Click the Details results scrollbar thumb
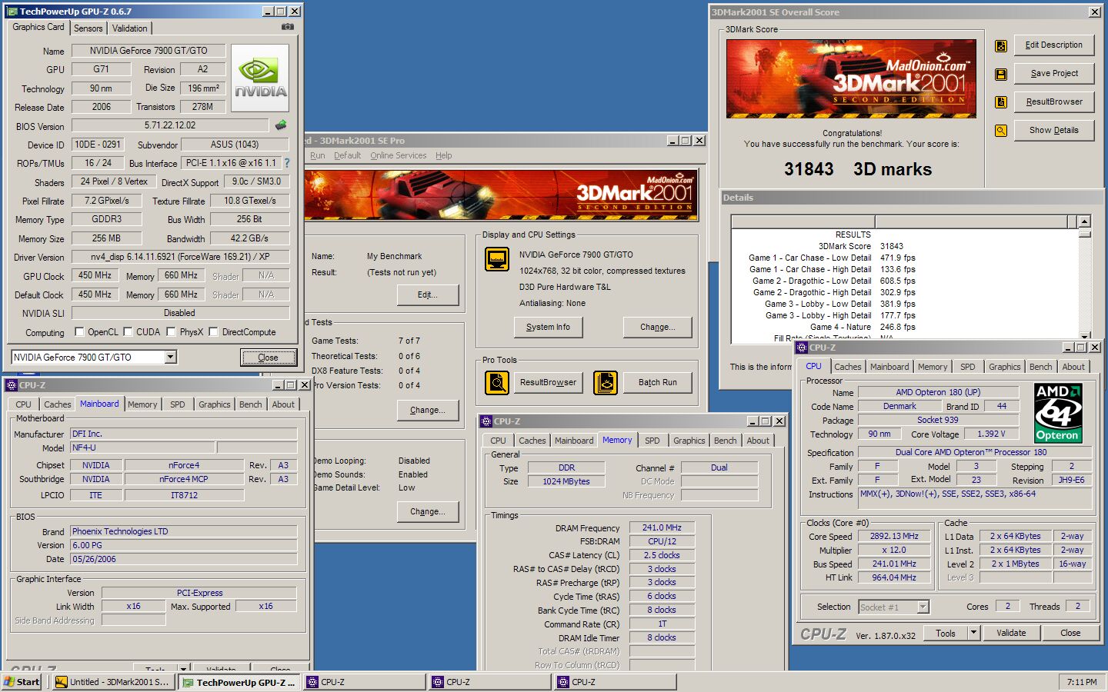 1084,233
